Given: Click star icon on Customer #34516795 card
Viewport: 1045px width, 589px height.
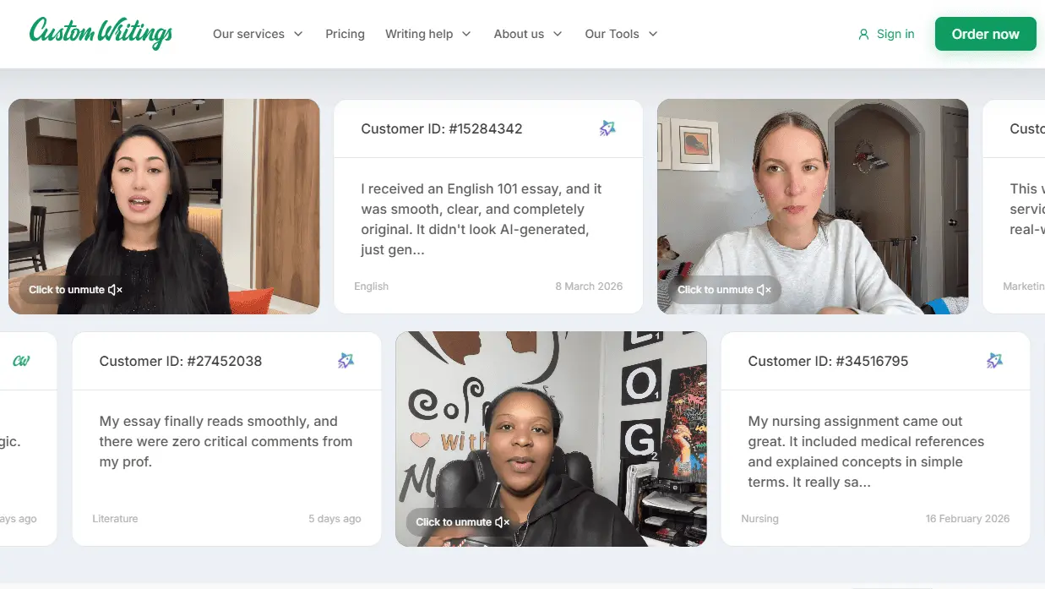Looking at the screenshot, I should (x=994, y=361).
